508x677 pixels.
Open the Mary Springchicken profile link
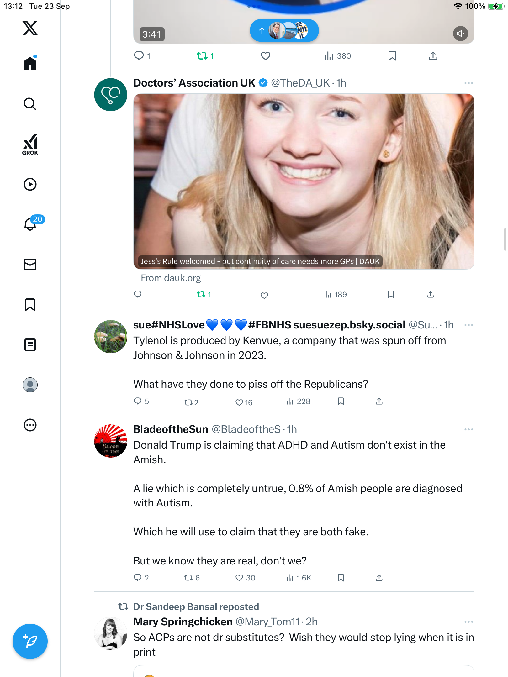point(183,622)
